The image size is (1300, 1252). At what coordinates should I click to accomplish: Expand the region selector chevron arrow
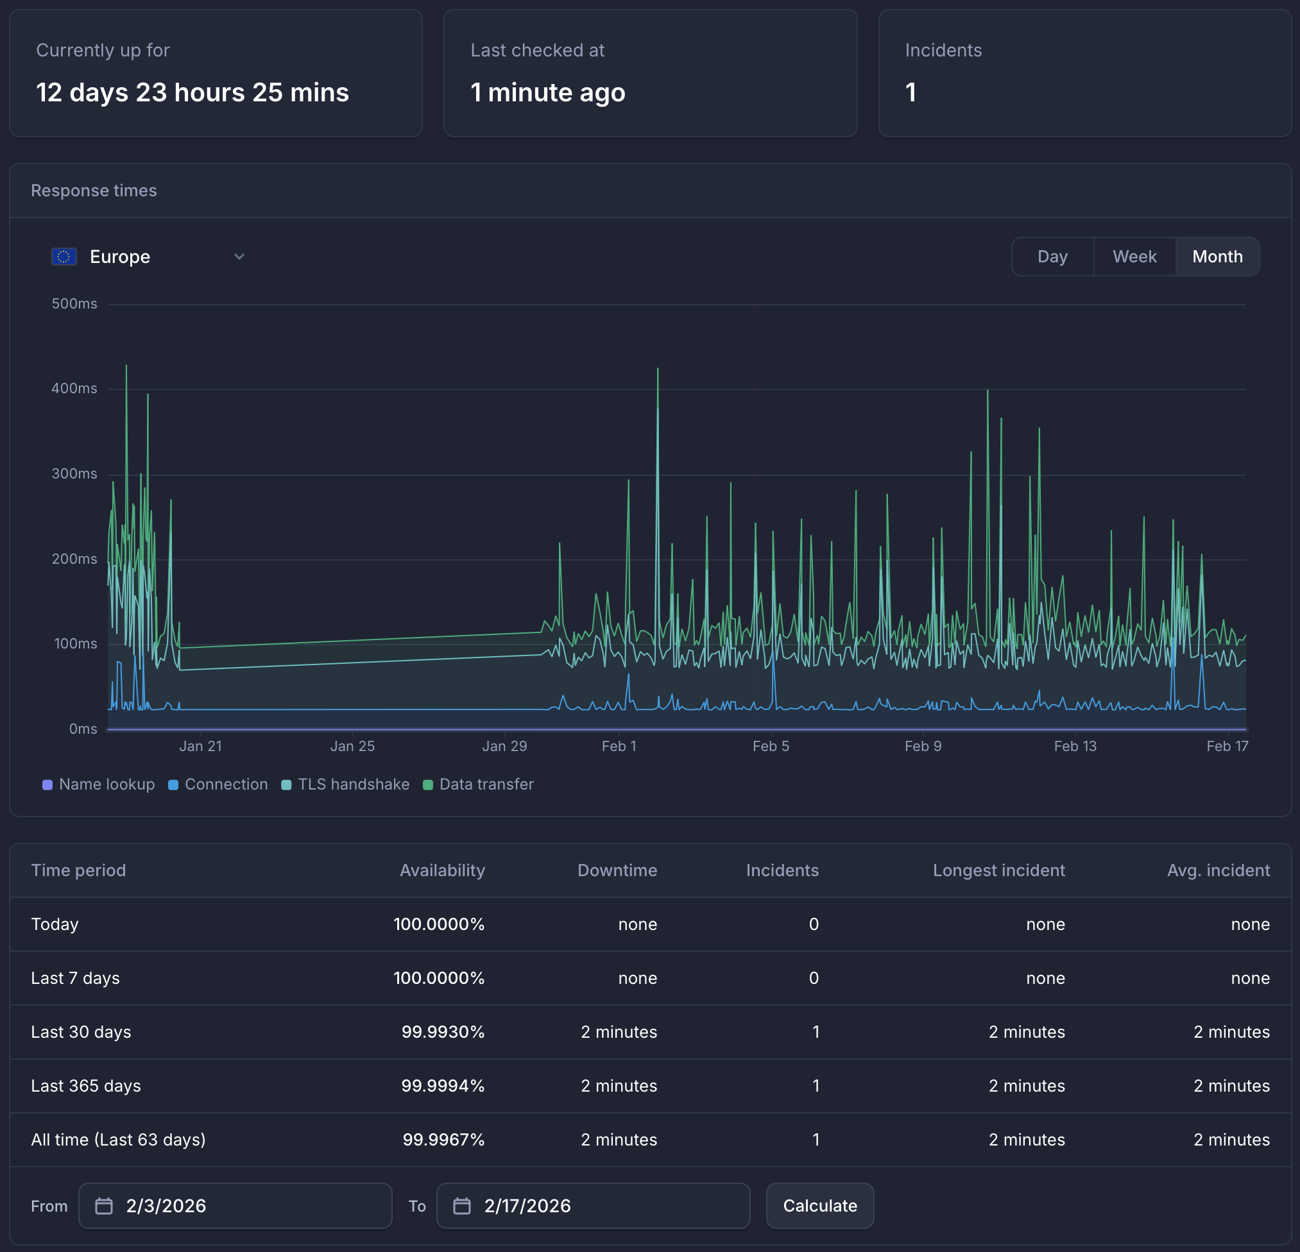239,257
